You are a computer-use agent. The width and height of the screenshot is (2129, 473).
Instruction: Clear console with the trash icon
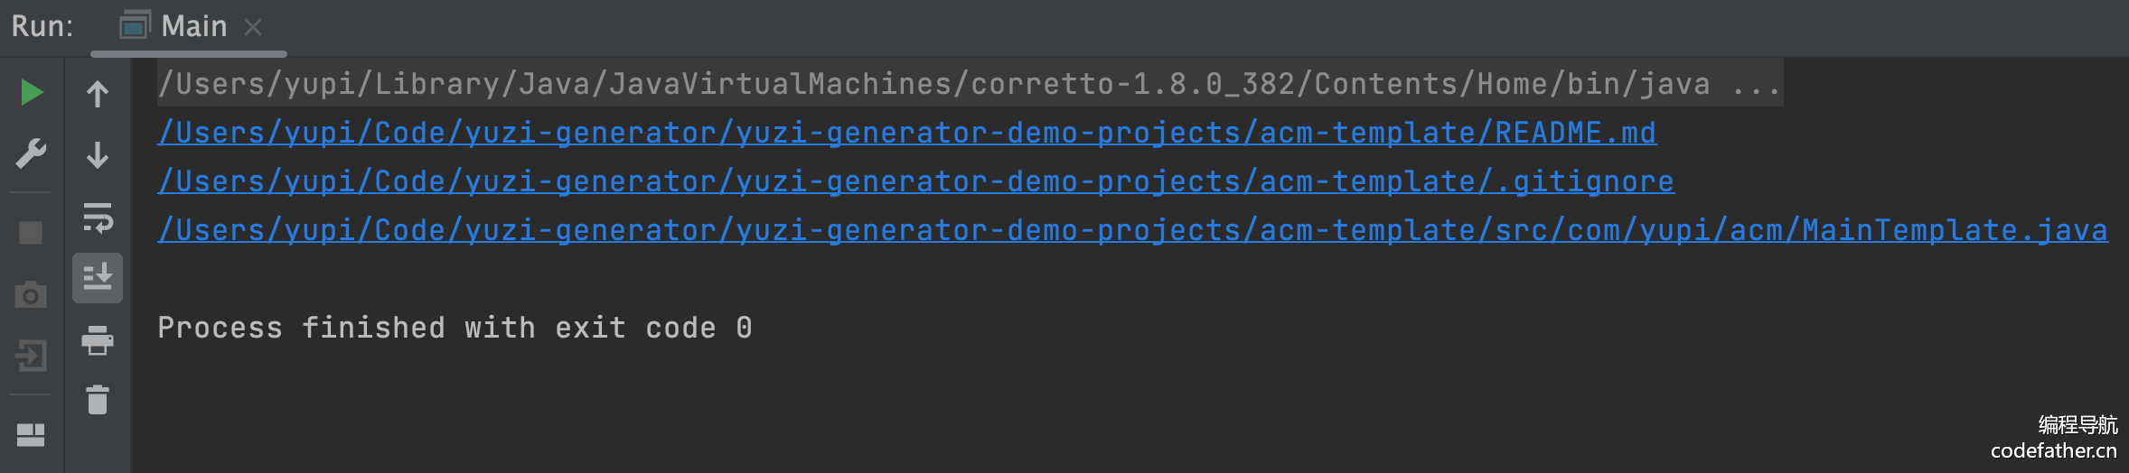(x=98, y=400)
